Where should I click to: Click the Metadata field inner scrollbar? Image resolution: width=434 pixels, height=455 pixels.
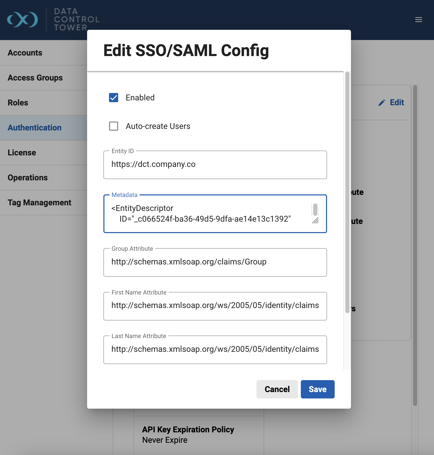click(x=315, y=209)
